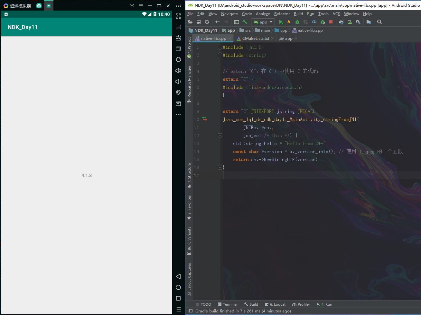
Task: Open the TODO tool window
Action: coord(203,304)
